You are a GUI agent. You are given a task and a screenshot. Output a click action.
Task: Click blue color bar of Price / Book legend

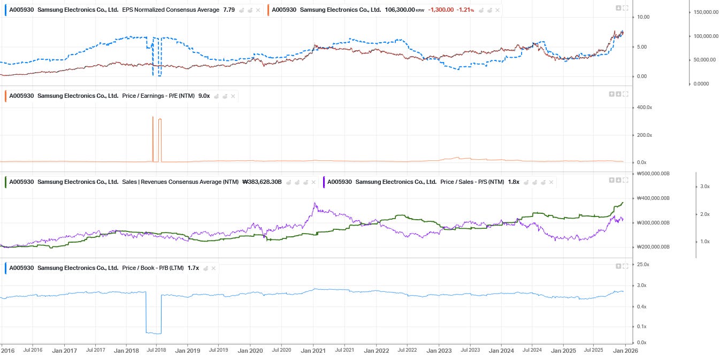(5, 268)
